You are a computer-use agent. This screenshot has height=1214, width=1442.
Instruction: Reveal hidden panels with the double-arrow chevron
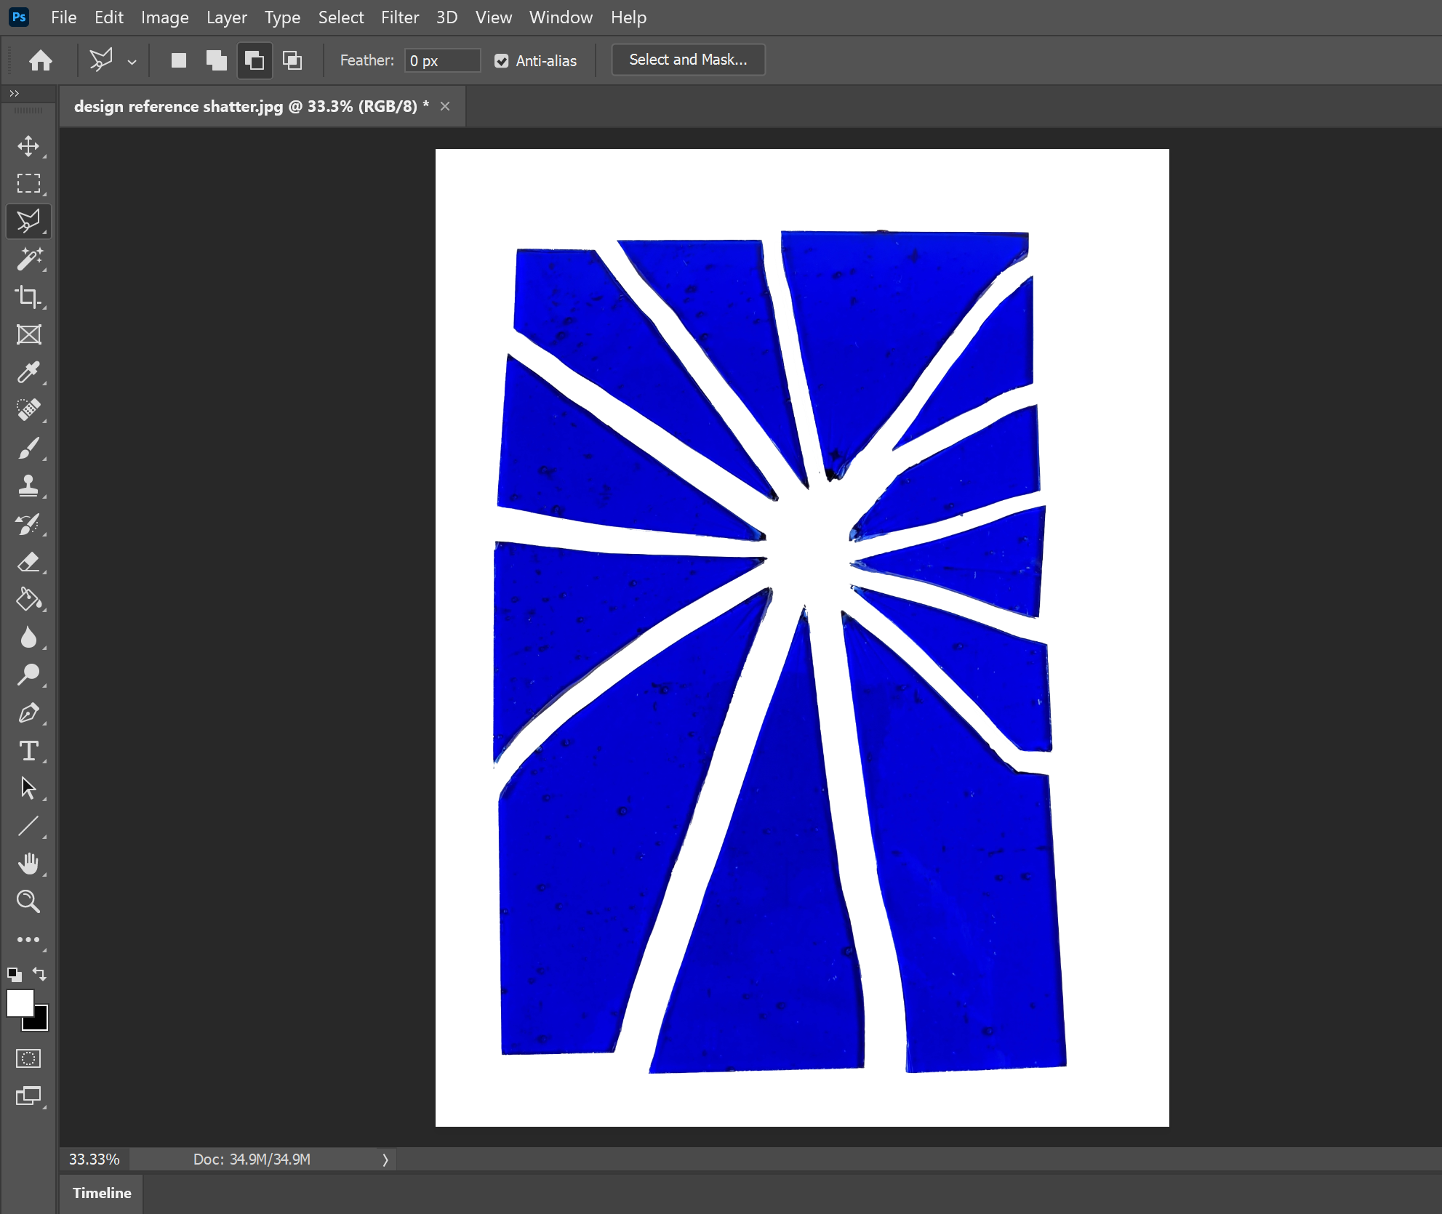[x=14, y=93]
